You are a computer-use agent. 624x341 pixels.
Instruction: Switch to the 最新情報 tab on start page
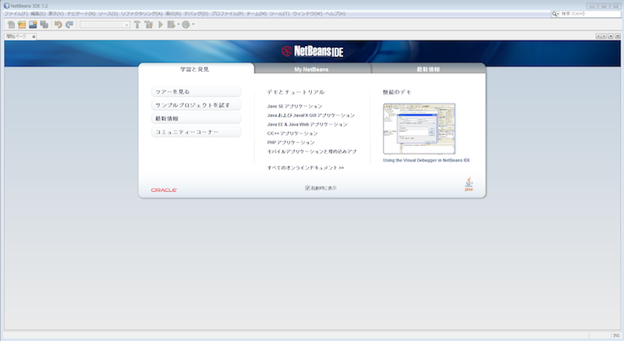428,69
